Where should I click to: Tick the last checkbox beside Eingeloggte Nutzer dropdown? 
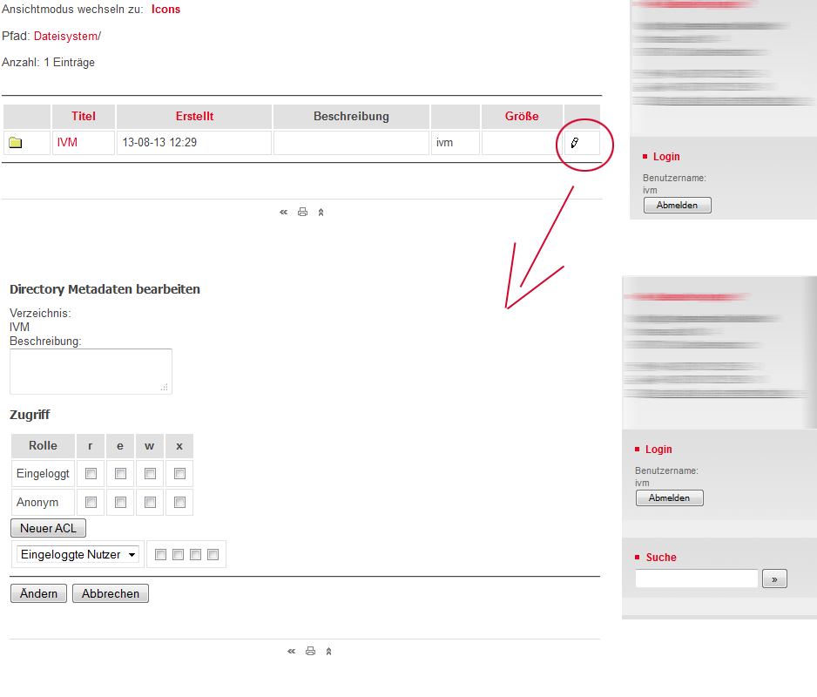coord(213,554)
